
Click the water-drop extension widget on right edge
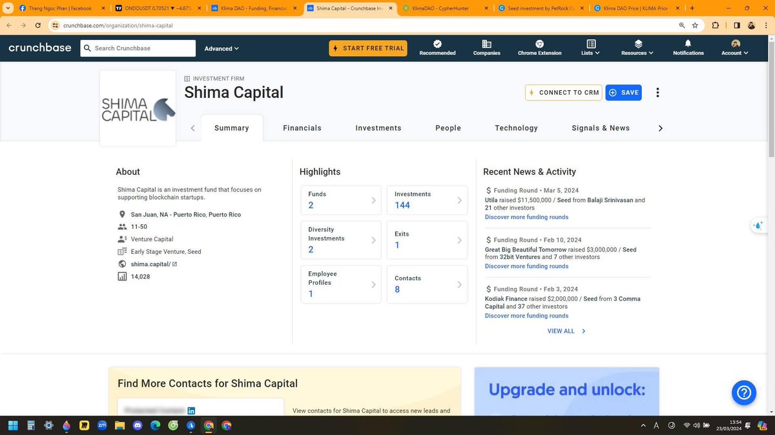pos(758,226)
